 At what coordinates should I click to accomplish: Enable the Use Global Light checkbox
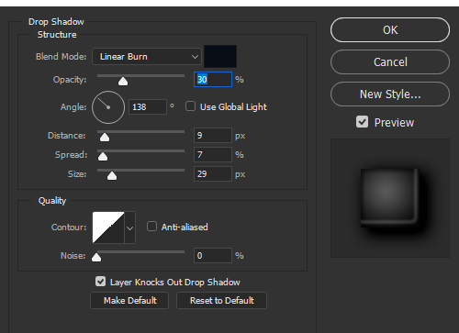pyautogui.click(x=190, y=106)
